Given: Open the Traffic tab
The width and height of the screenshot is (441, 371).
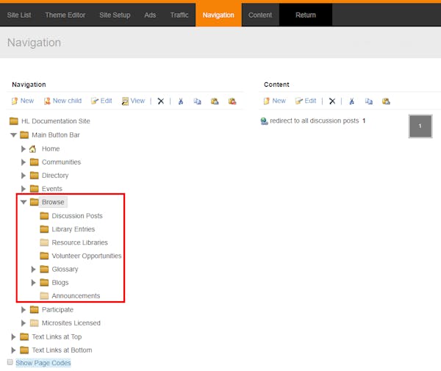Looking at the screenshot, I should 179,15.
